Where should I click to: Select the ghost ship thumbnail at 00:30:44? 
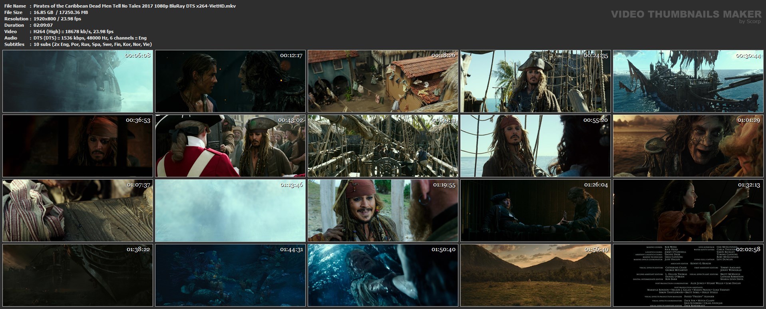(x=688, y=81)
